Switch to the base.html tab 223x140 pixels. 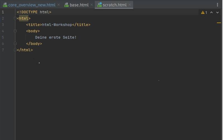coord(79,5)
